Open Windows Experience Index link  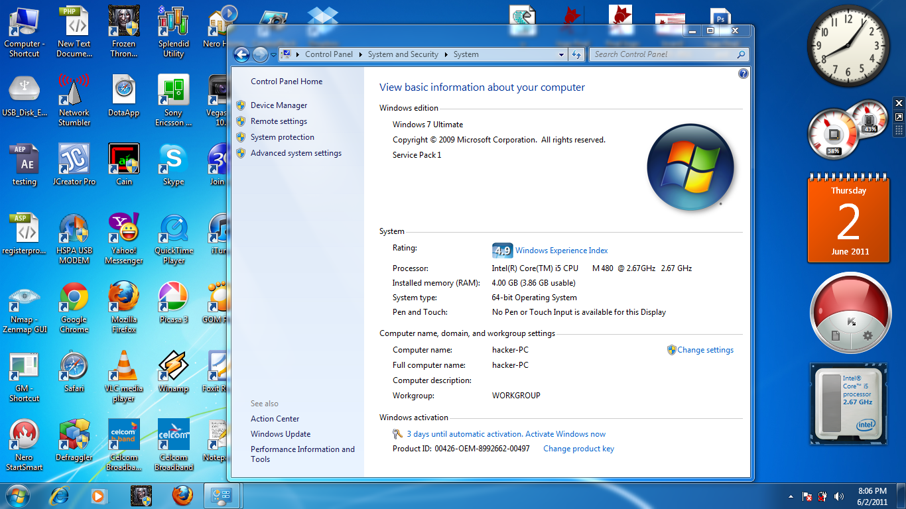562,251
